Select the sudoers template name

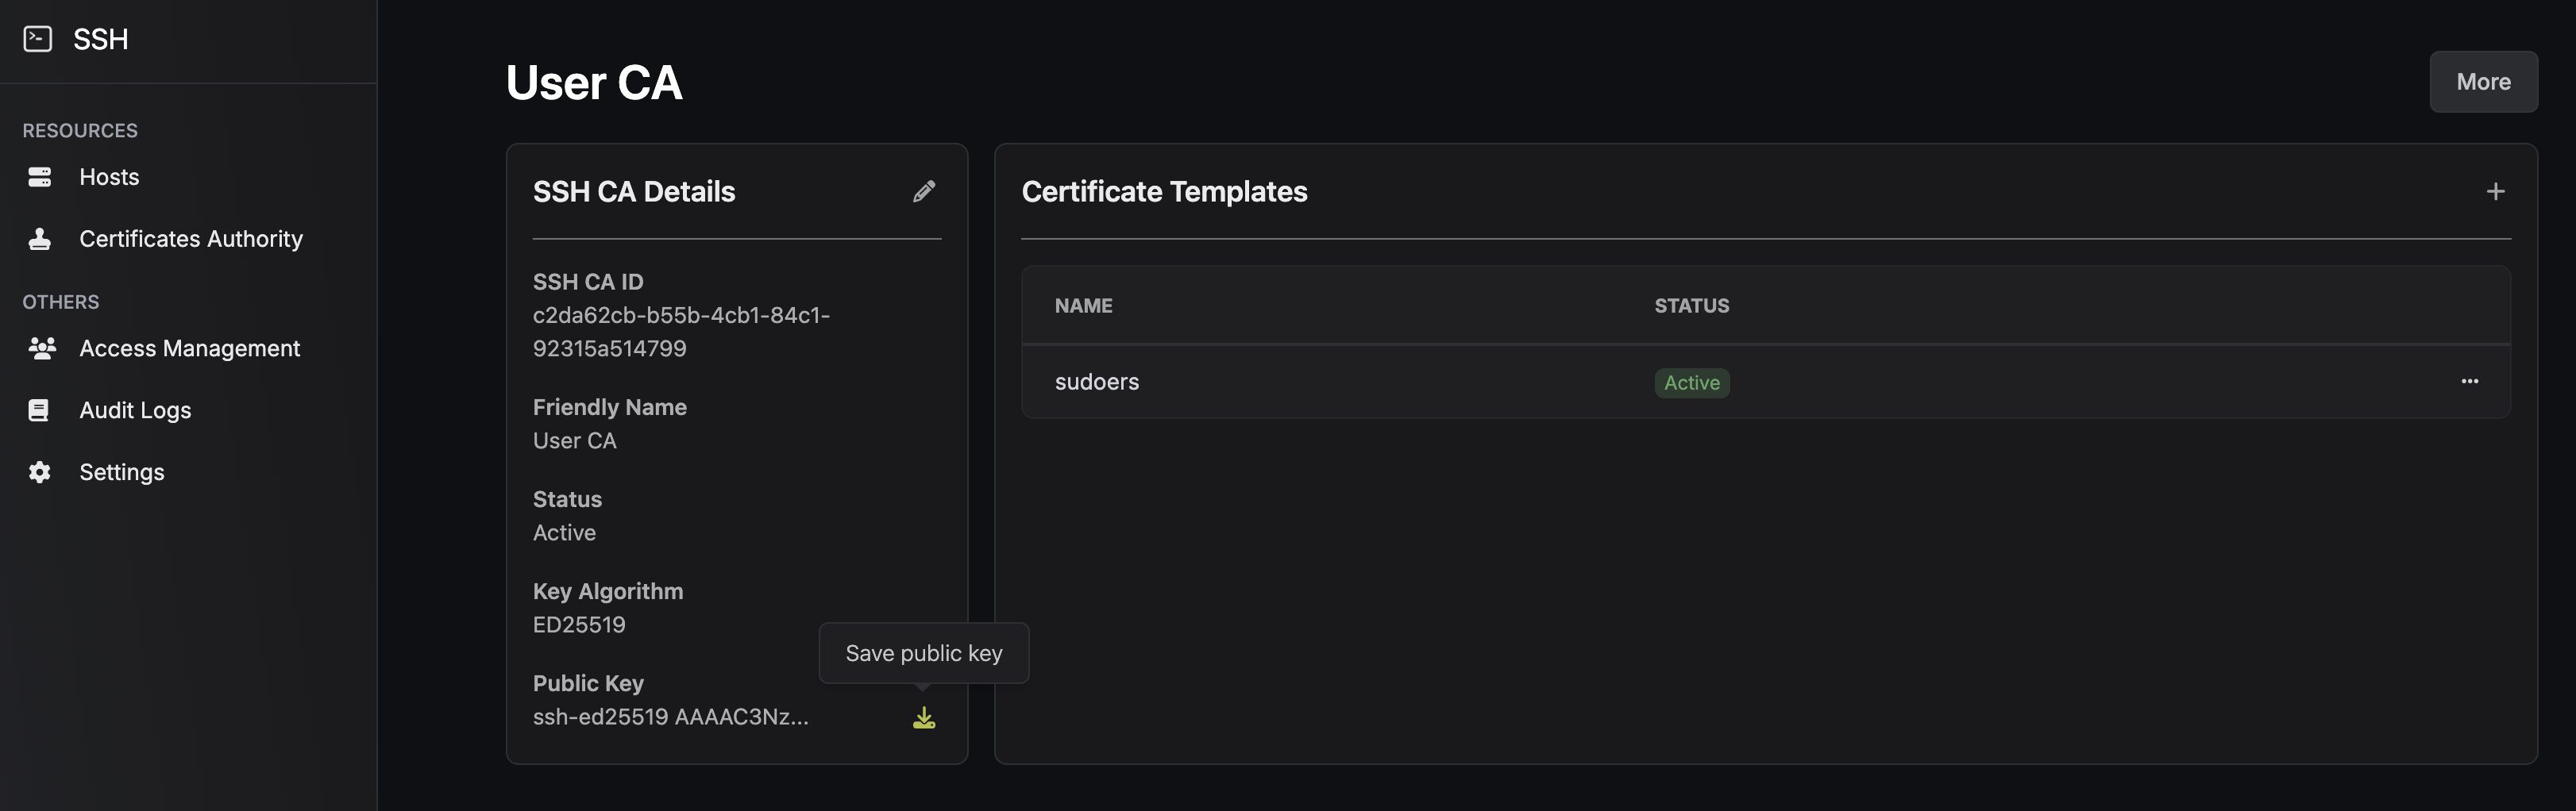[x=1097, y=382]
